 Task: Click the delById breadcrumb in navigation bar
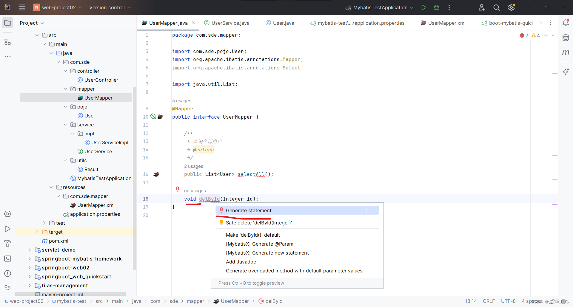click(271, 301)
